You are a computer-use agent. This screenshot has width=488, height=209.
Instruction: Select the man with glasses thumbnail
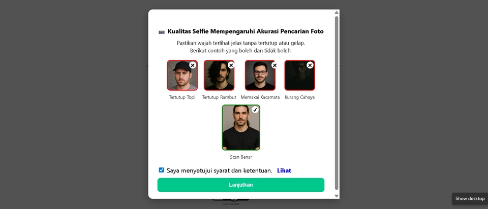260,75
